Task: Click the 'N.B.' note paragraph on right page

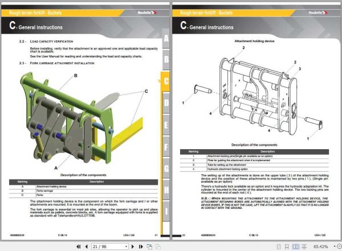Action: [x=265, y=203]
